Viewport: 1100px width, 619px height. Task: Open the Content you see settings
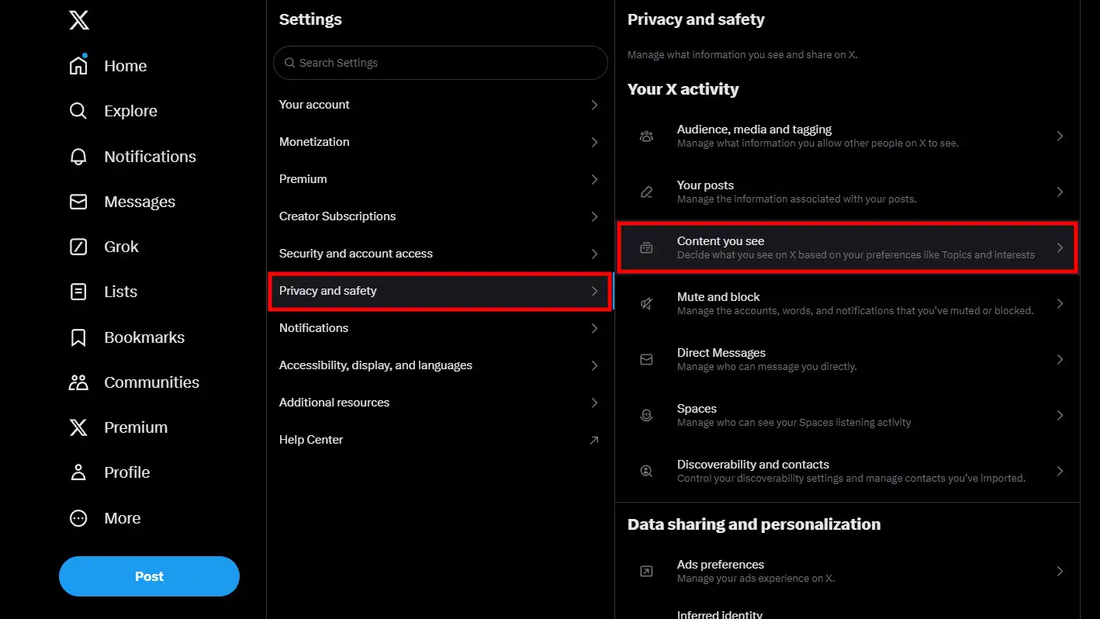pos(848,247)
